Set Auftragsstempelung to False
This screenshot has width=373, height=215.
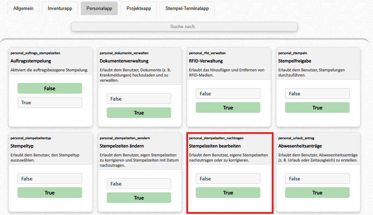click(50, 88)
